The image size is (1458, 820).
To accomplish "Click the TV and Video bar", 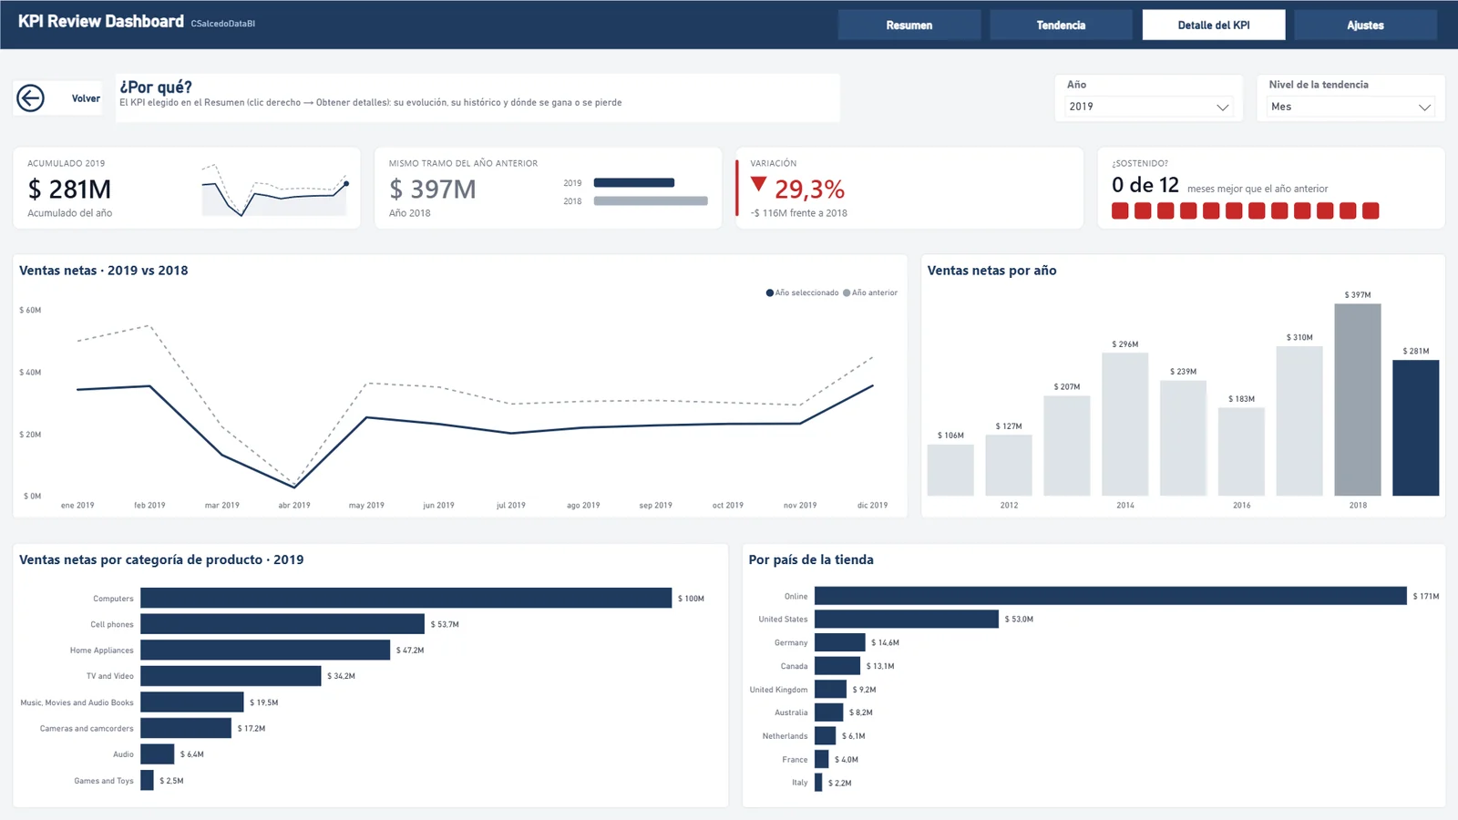I will [231, 676].
